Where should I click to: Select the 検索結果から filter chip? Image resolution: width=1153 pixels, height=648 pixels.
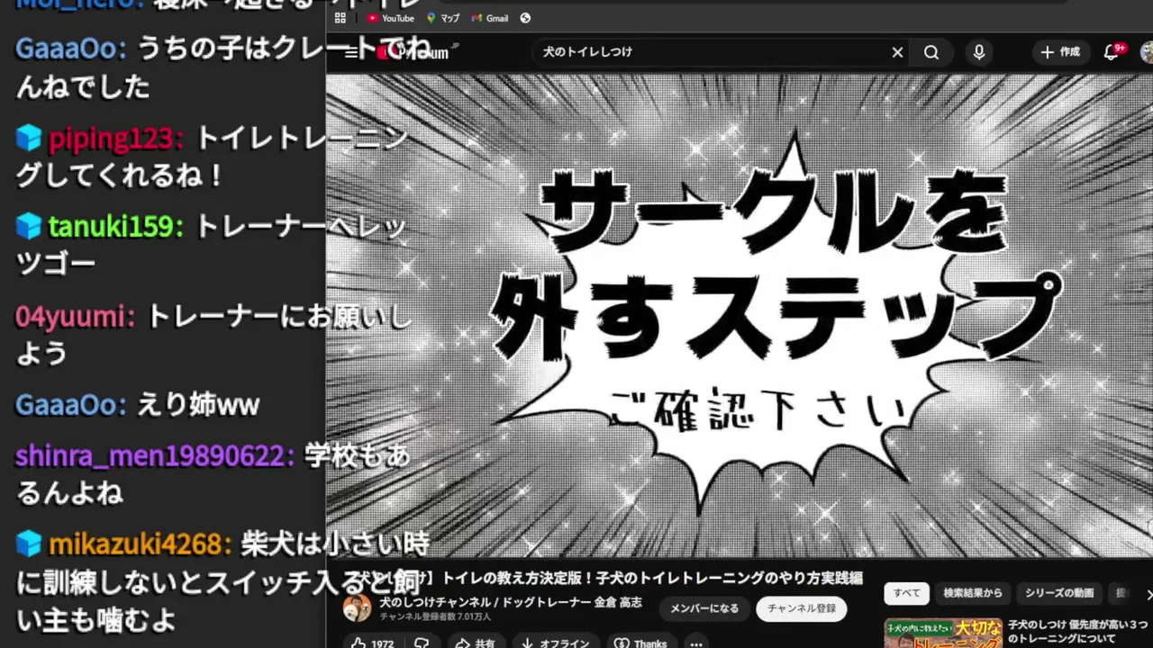point(973,593)
